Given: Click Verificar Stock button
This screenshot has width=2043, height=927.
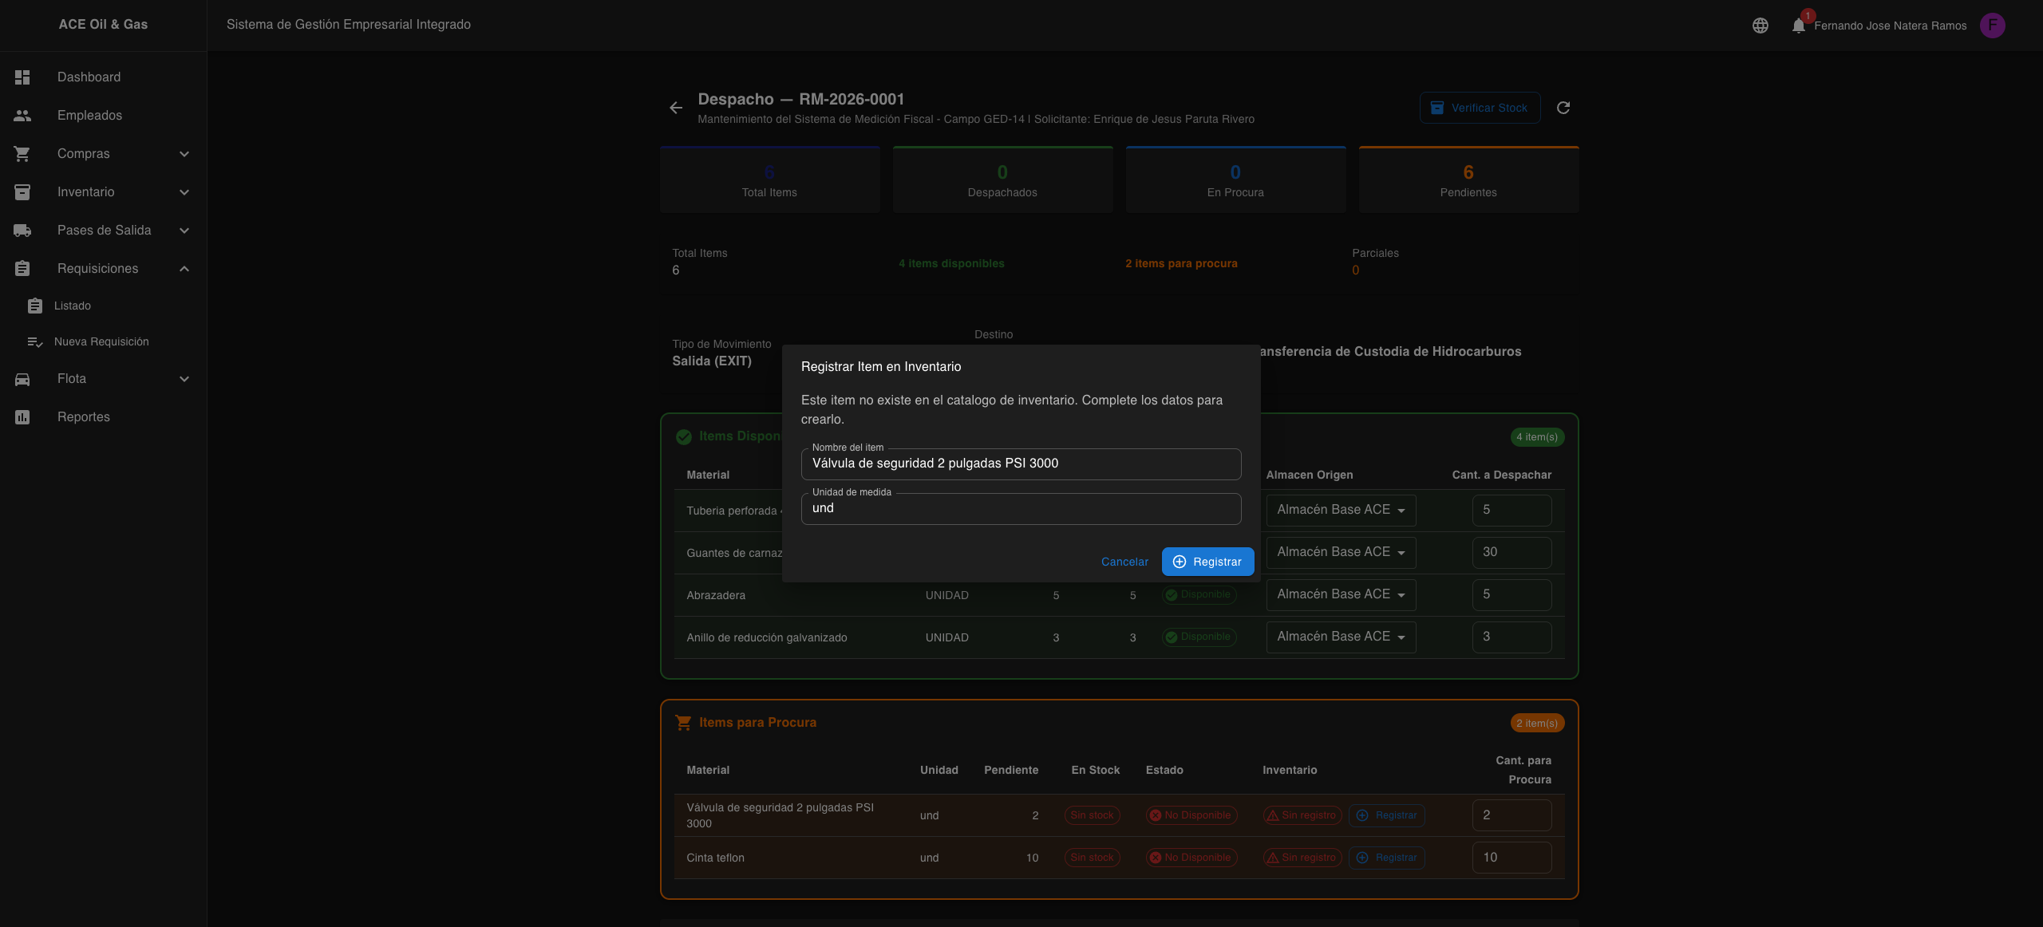Looking at the screenshot, I should pyautogui.click(x=1480, y=108).
